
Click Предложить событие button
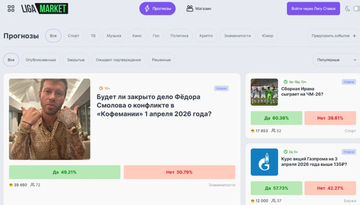coord(334,36)
